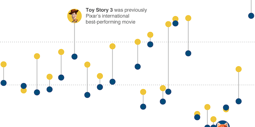
Task: Click the "best-performing movie" annotation line
Action: (110, 22)
